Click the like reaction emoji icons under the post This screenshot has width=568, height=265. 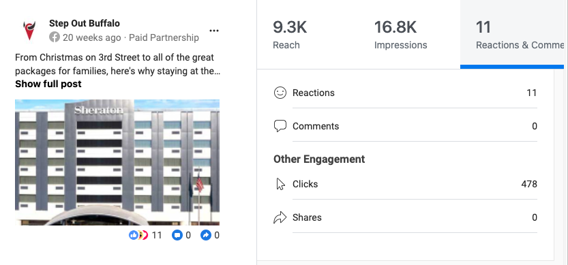[x=138, y=235]
